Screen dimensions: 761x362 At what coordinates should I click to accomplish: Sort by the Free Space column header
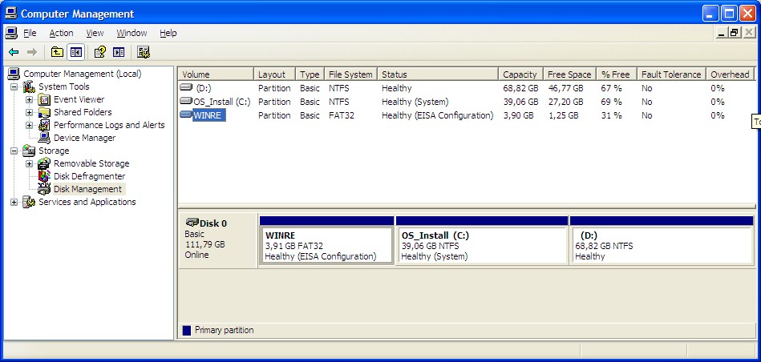[x=570, y=74]
